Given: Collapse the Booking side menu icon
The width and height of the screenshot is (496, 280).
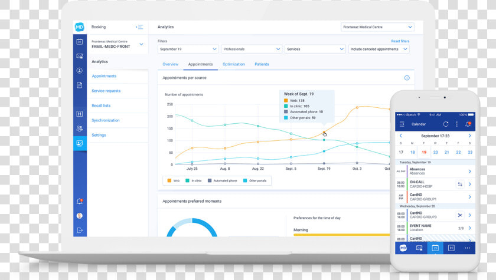Looking at the screenshot, I should [139, 27].
